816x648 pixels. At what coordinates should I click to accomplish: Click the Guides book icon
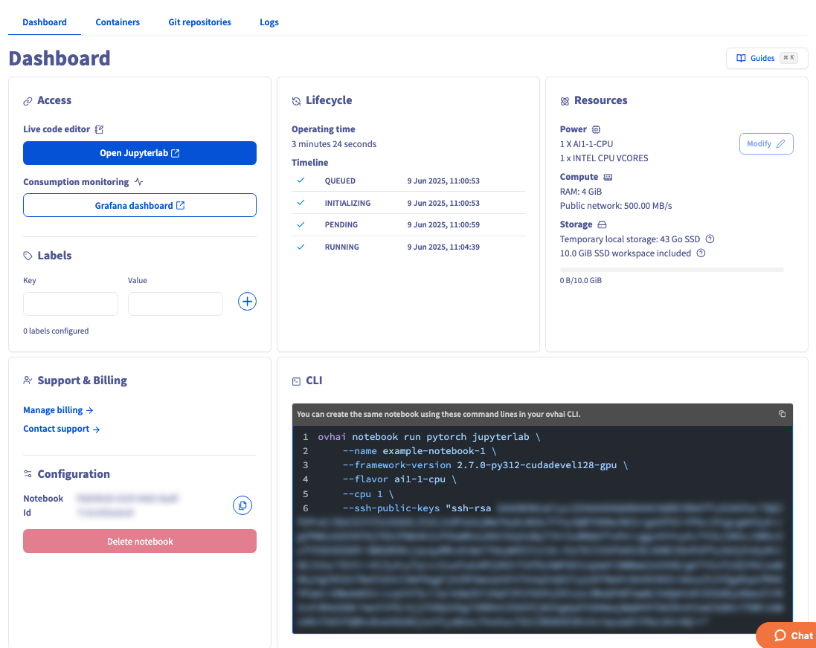(741, 58)
